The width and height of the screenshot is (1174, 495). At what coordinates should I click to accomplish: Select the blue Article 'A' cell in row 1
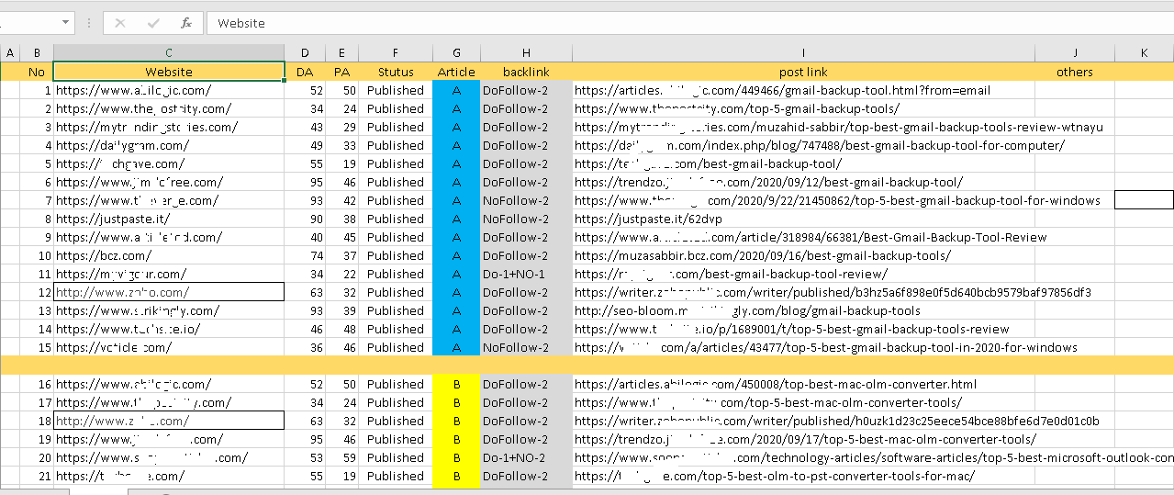click(456, 90)
